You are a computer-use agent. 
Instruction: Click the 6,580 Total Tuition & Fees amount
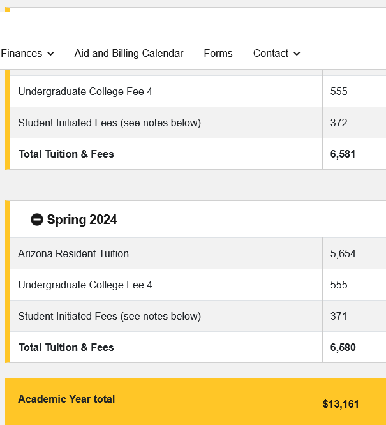[343, 347]
